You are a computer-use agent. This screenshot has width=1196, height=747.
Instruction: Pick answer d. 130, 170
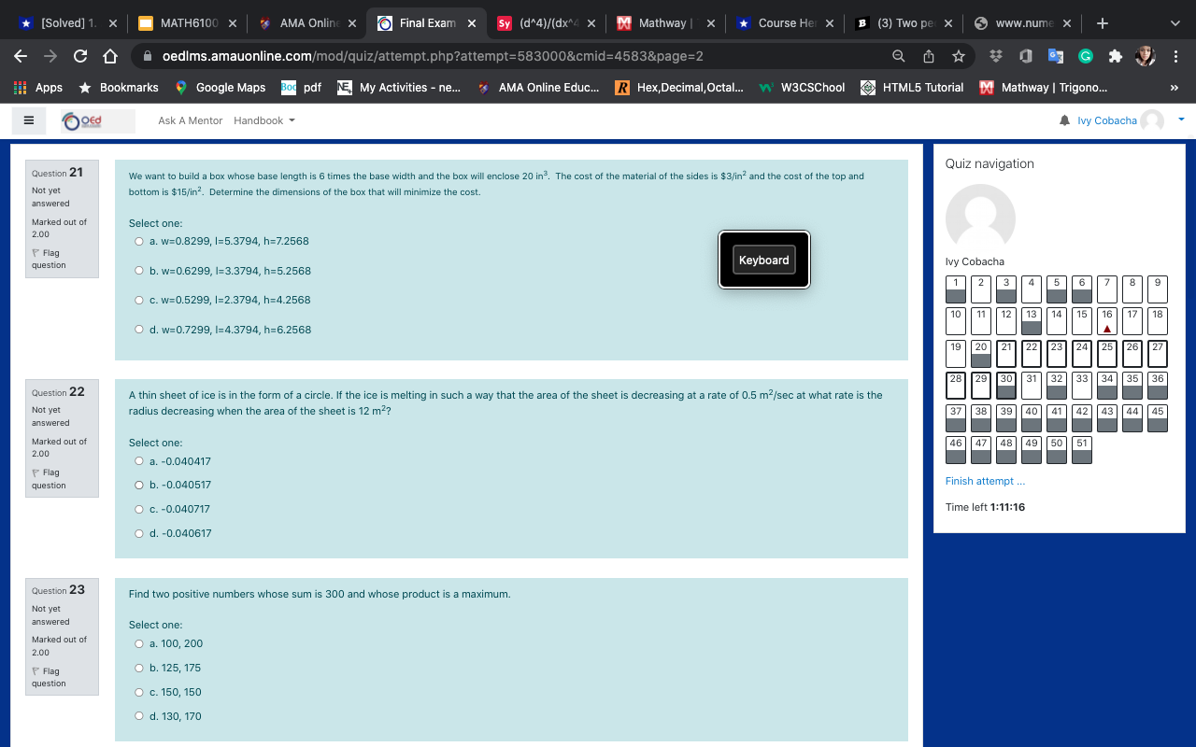click(139, 716)
